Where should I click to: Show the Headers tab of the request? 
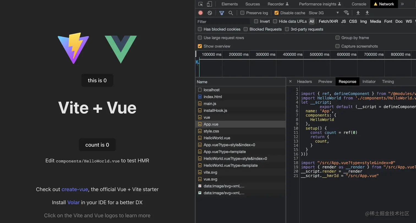304,82
